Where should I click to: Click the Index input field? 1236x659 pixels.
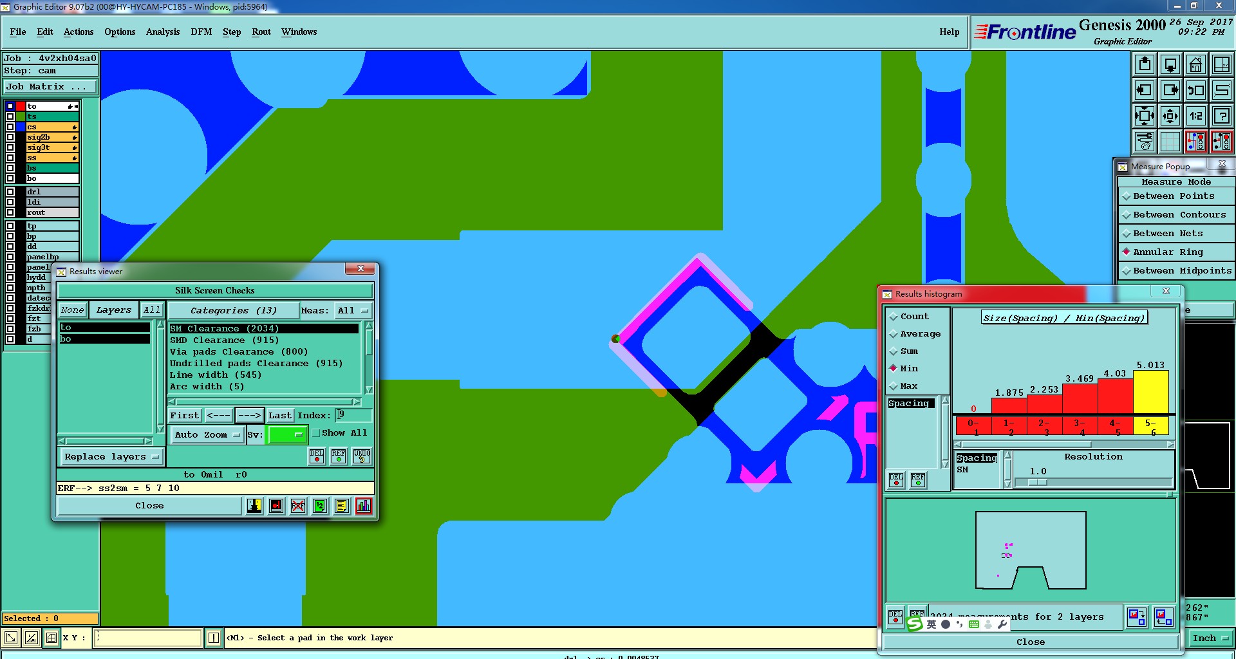pyautogui.click(x=353, y=416)
